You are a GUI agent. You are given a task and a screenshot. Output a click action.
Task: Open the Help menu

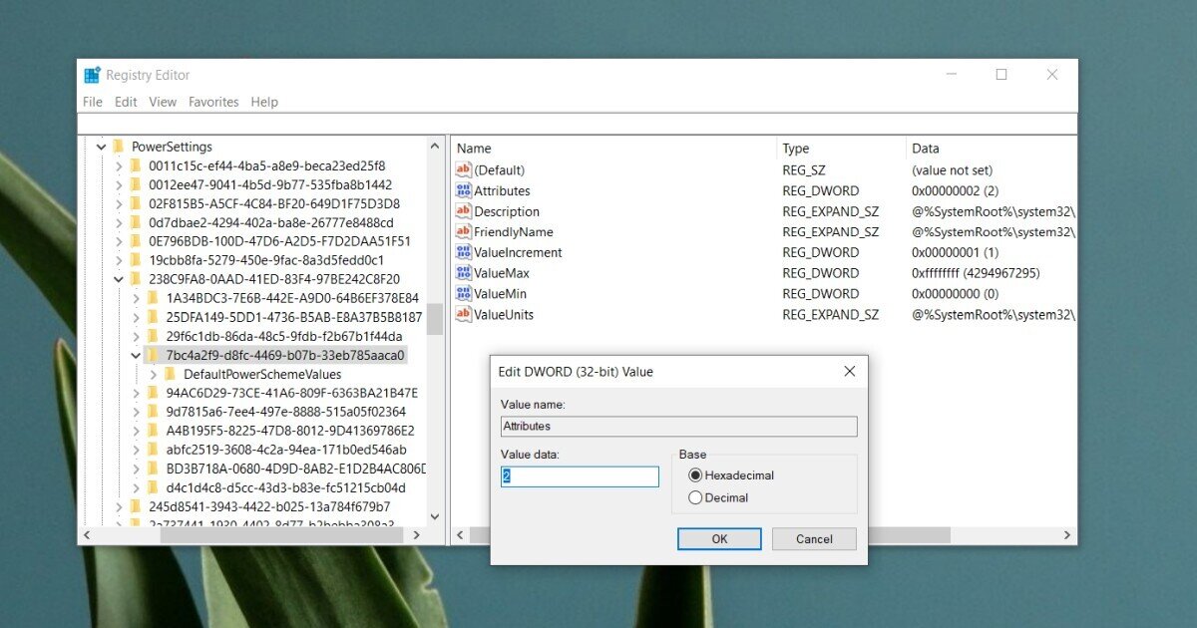[x=264, y=102]
